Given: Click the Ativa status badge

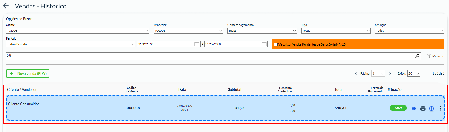Looking at the screenshot, I should tap(398, 108).
